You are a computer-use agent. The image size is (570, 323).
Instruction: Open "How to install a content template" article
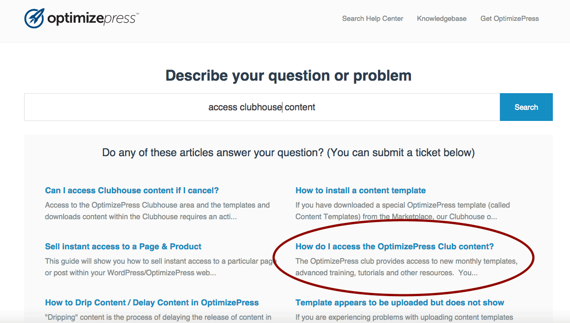click(x=360, y=190)
